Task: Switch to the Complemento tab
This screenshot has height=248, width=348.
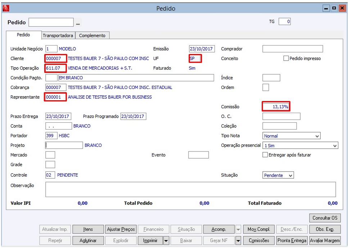Action: (92, 36)
